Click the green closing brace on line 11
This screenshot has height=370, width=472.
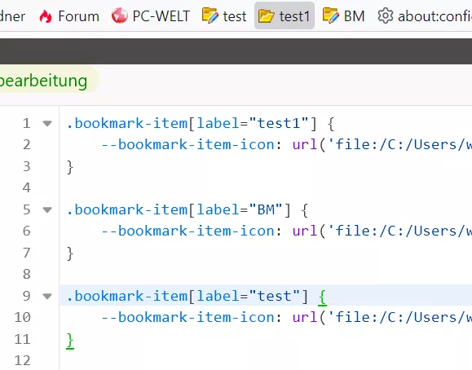(70, 341)
